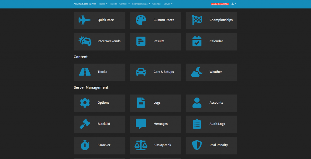Click the Assetto Corsa Server brand link
Image resolution: width=311 pixels, height=159 pixels.
[85, 4]
